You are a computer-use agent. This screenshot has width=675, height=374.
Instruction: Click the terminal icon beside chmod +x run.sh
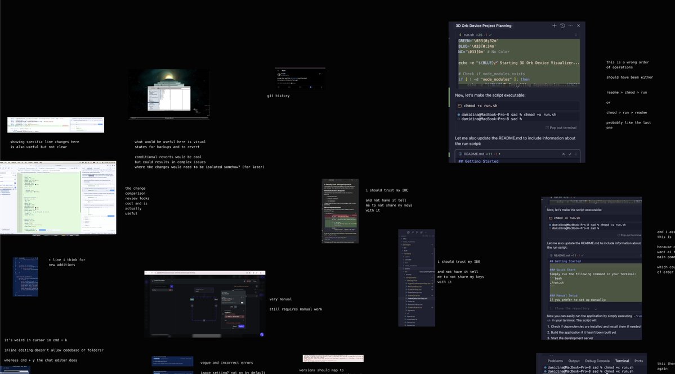(460, 106)
